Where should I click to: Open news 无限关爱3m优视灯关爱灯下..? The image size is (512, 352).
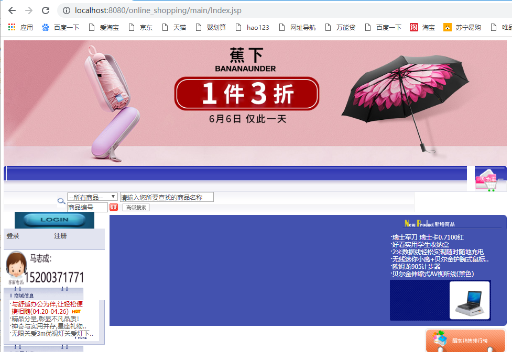pyautogui.click(x=52, y=333)
